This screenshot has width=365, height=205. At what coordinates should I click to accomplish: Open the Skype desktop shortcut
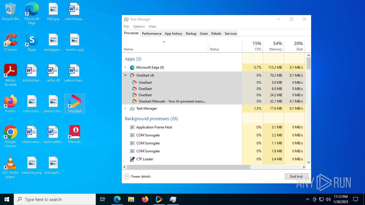pyautogui.click(x=32, y=43)
